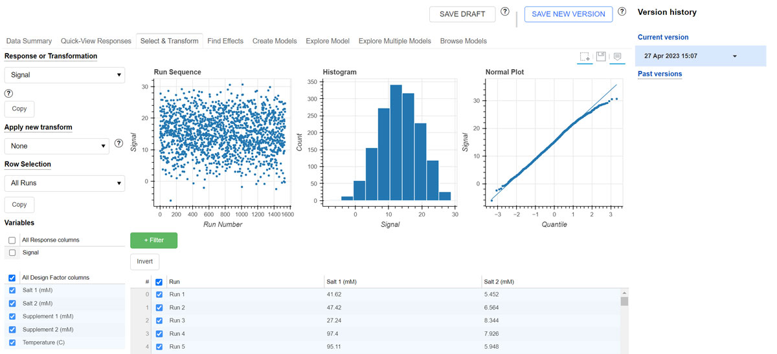Toggle the hover tooltip comment icon

point(617,57)
